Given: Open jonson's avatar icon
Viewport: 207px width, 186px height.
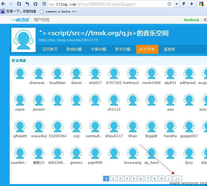Looking at the screenshot, I should click(39, 100).
